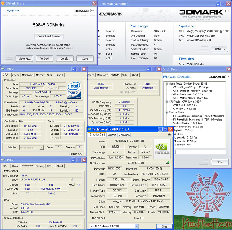
Task: Close the CPU-Z Memory window
Action: (x=159, y=69)
